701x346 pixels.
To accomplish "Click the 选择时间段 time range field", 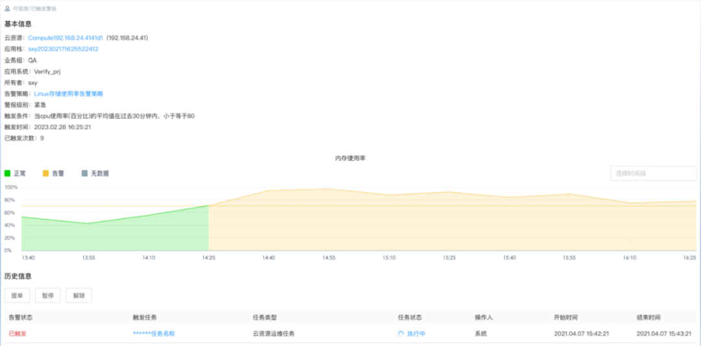I will point(653,173).
